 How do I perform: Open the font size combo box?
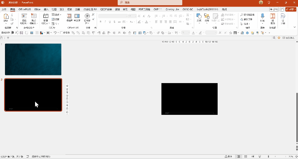coord(133,16)
